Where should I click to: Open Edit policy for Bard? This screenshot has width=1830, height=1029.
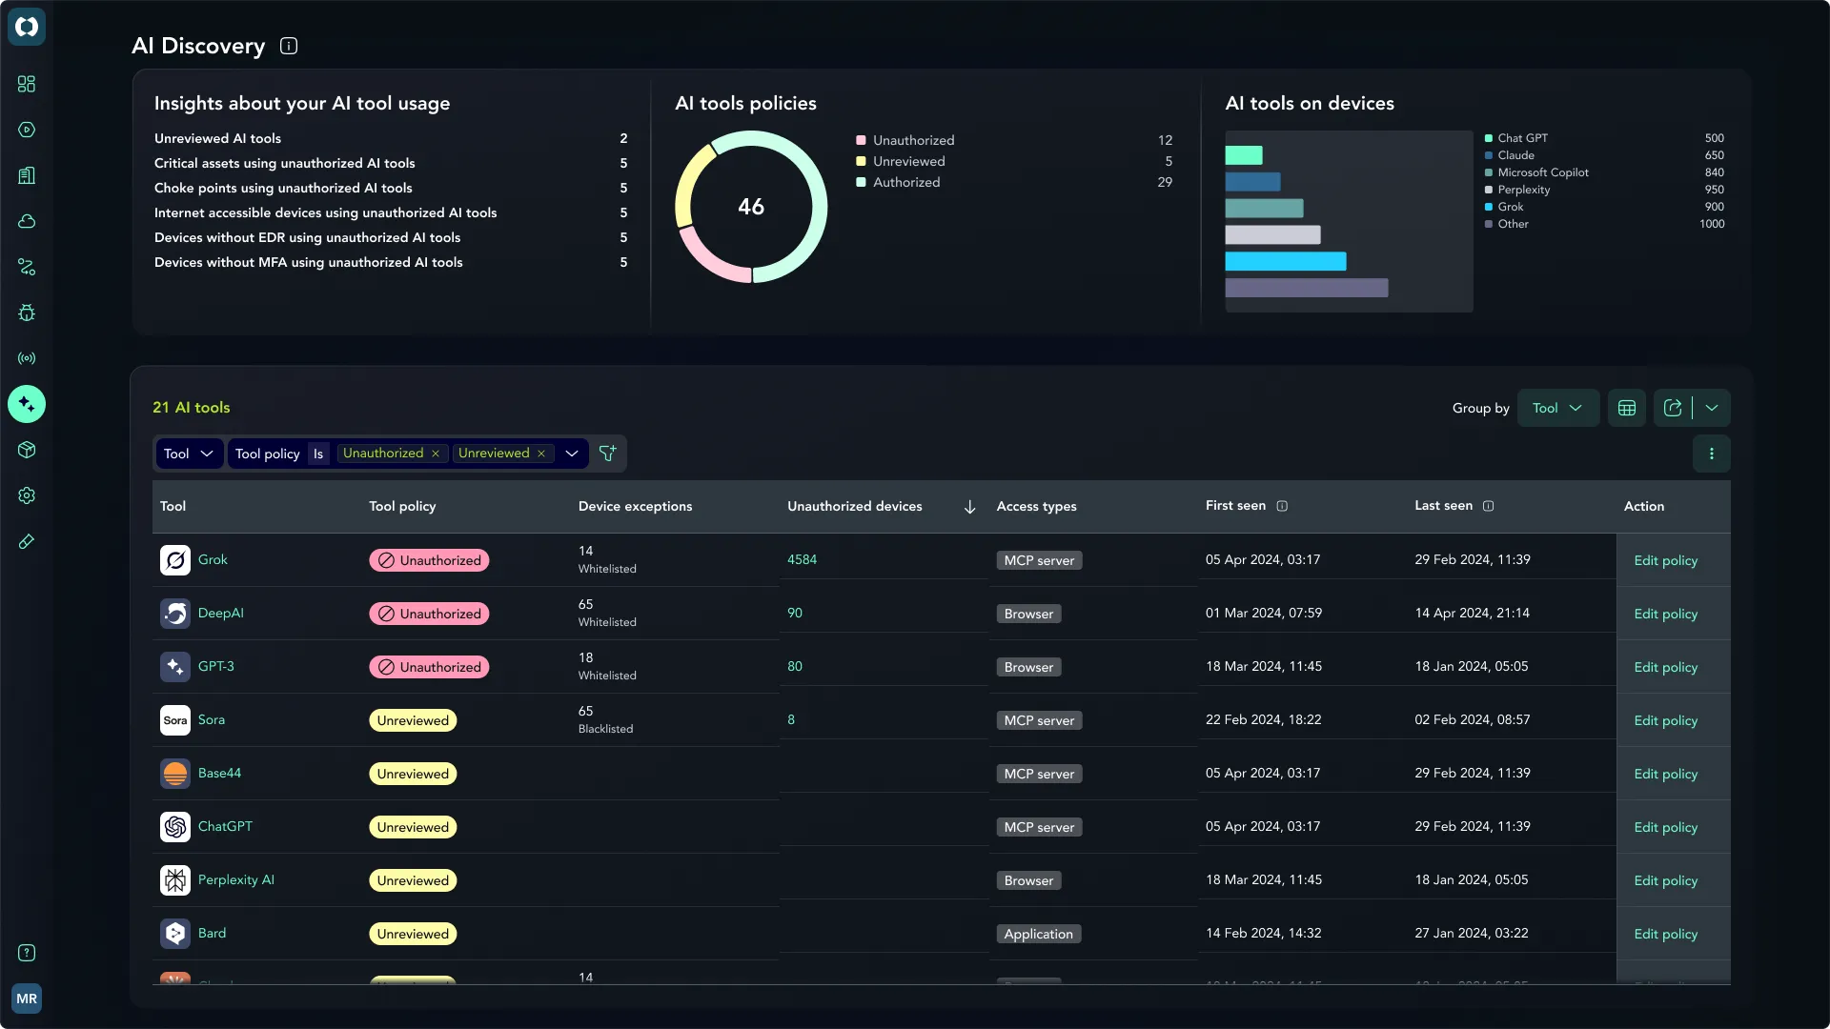(x=1665, y=934)
